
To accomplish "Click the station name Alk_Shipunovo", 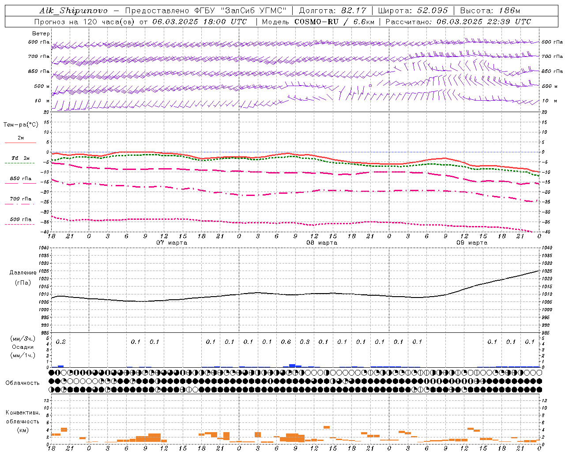I will (x=74, y=11).
